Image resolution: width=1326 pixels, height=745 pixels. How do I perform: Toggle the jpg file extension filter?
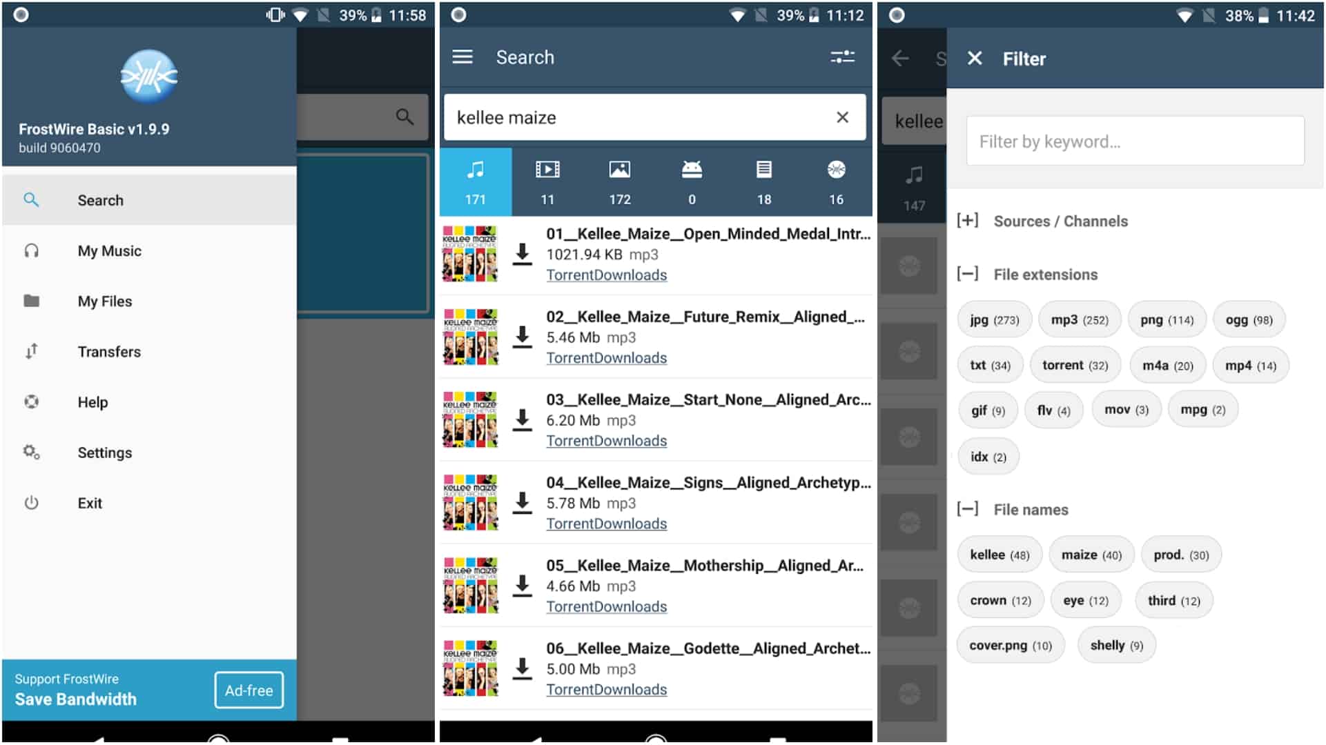pyautogui.click(x=993, y=320)
